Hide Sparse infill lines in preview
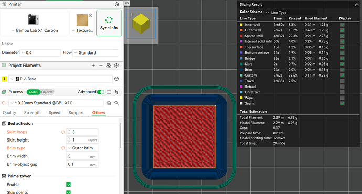 (343, 36)
